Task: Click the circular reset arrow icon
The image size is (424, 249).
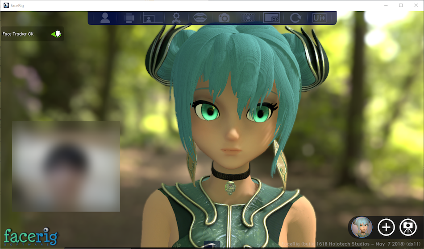Action: 295,18
